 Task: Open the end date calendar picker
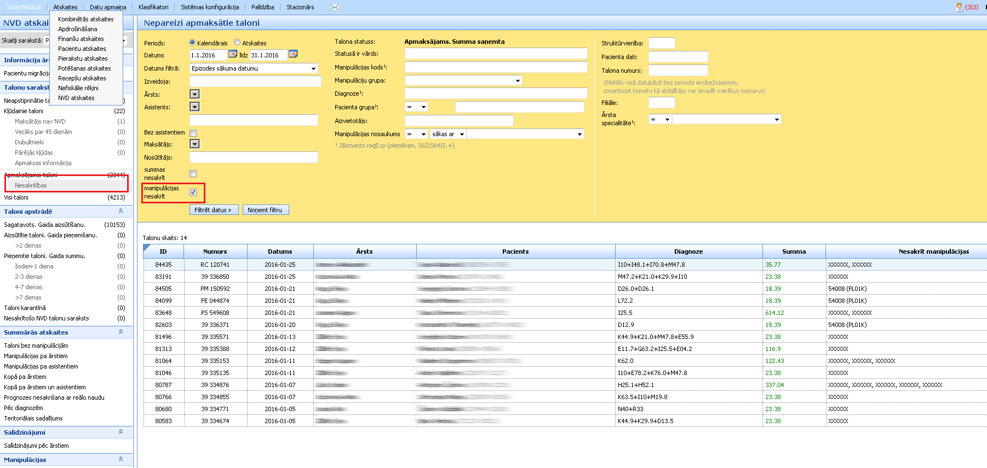(x=293, y=54)
